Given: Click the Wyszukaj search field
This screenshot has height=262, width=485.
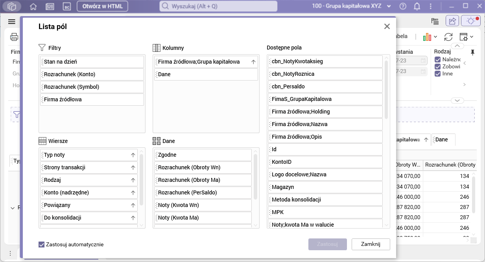Looking at the screenshot, I should pyautogui.click(x=218, y=6).
